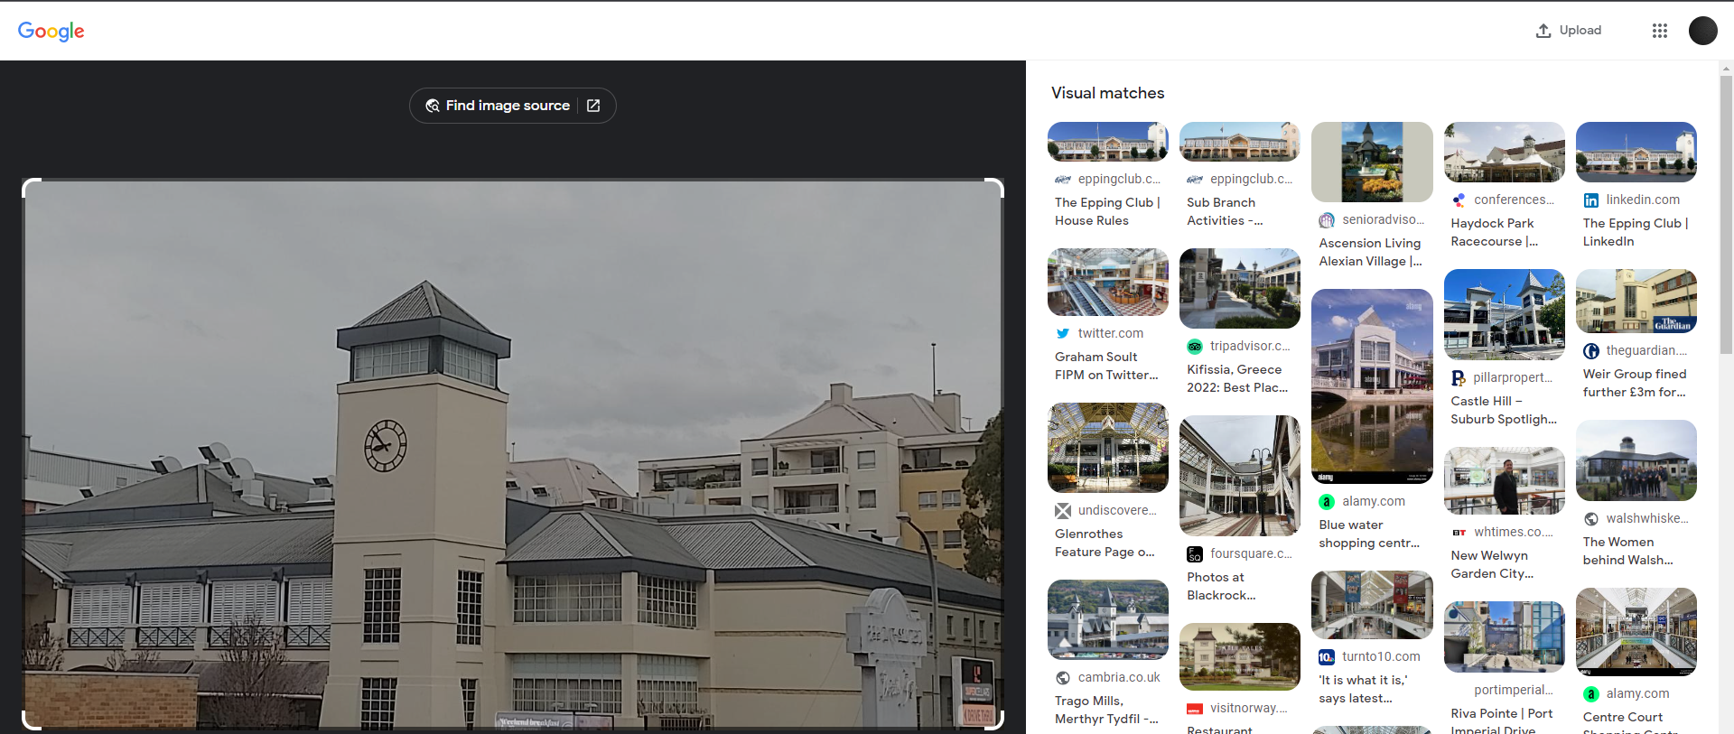
Task: Click the walshwhiskey globe favicon
Action: [x=1591, y=518]
